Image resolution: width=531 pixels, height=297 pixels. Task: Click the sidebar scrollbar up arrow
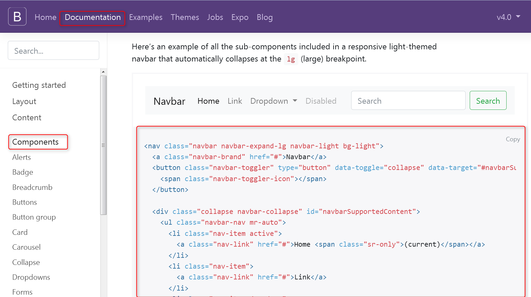(103, 72)
